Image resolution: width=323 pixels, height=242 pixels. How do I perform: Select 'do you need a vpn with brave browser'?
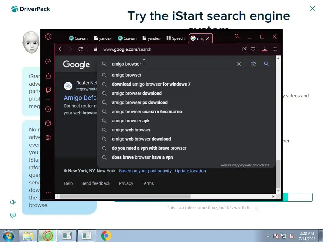[x=186, y=148]
